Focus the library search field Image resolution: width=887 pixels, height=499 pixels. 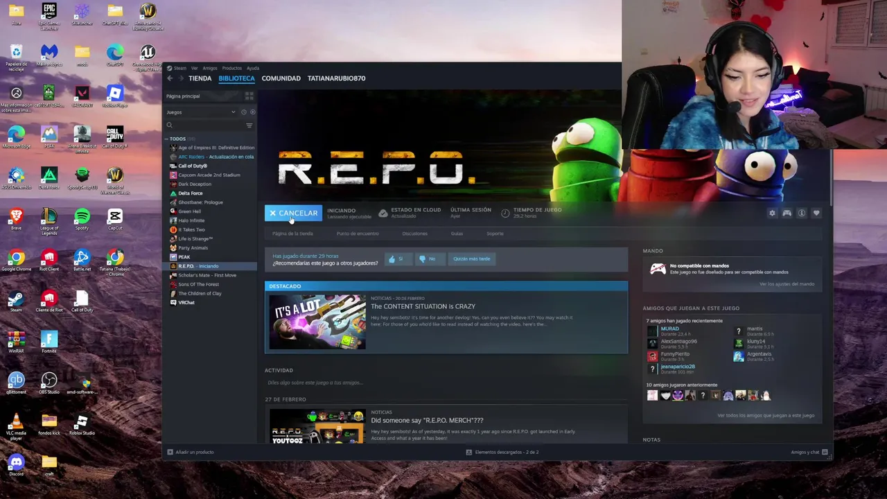(204, 125)
